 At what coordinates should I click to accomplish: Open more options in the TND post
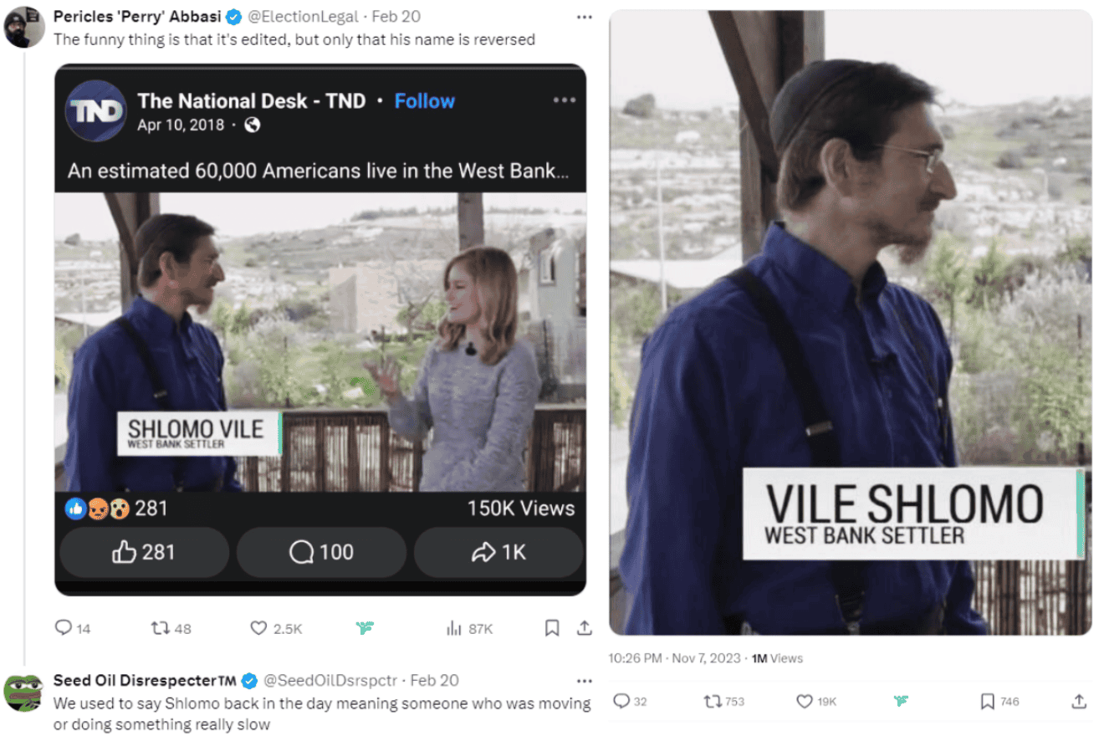(565, 100)
